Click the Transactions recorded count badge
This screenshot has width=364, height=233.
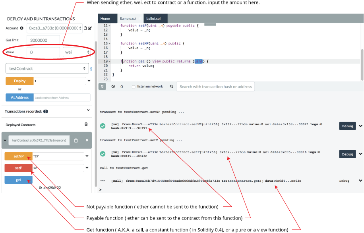(46, 111)
